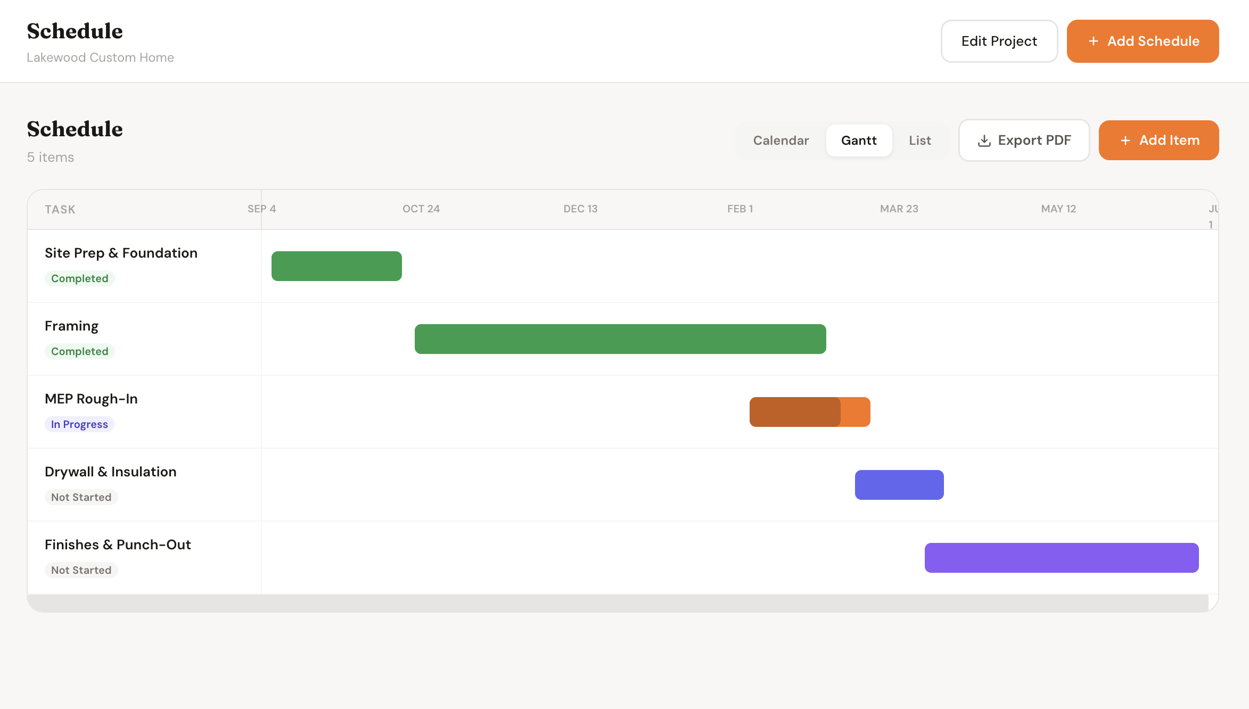Toggle the In Progress badge on MEP Rough-In

[x=79, y=424]
